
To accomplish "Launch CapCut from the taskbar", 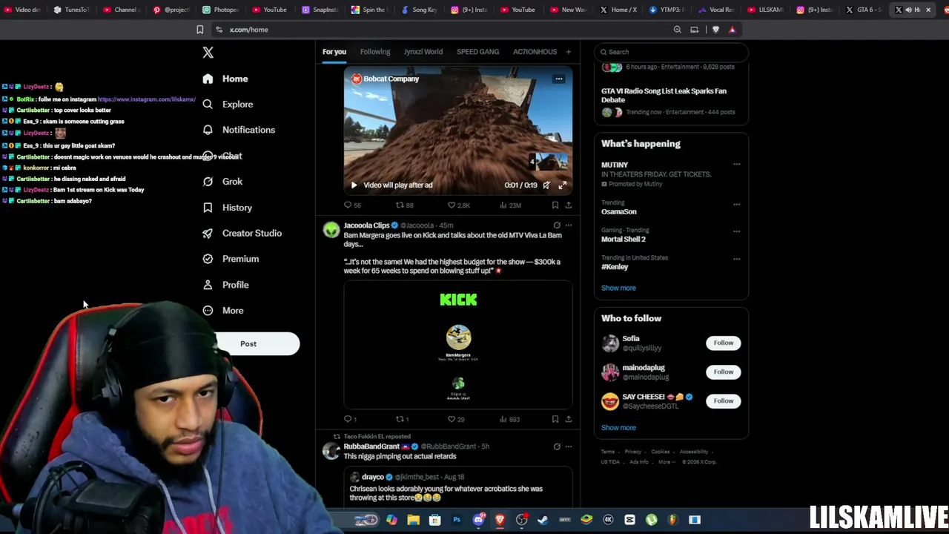I will (629, 520).
